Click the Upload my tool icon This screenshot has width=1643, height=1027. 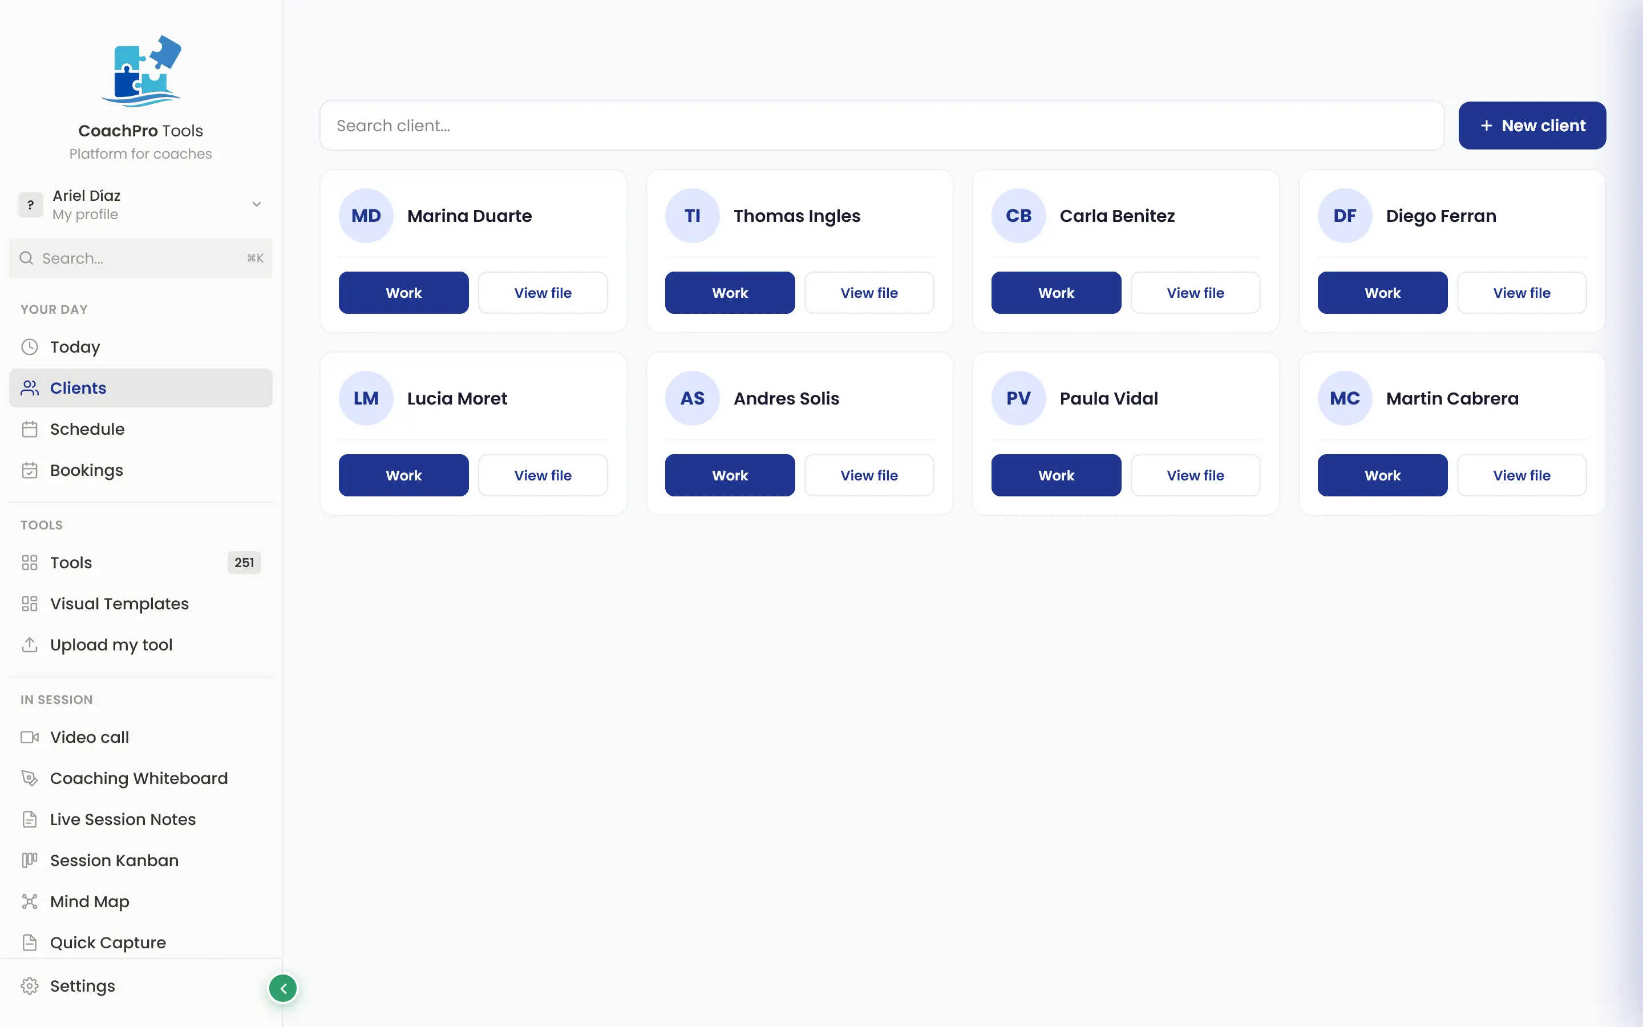[29, 645]
